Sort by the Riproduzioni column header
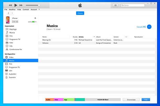This screenshot has width=160, height=106. (x=138, y=37)
